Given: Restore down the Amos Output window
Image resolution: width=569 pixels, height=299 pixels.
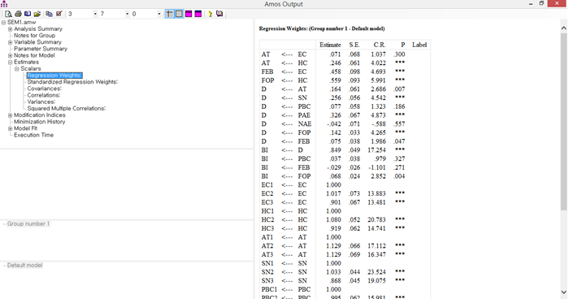Looking at the screenshot, I should [541, 3].
